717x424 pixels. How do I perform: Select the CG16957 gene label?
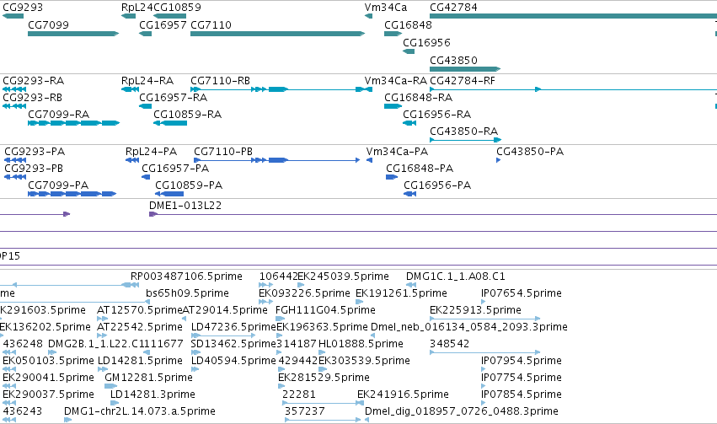[163, 24]
